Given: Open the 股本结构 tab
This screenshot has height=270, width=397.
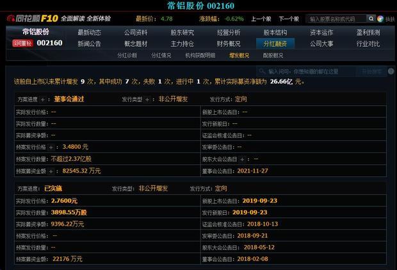Looking at the screenshot, I should [x=275, y=33].
